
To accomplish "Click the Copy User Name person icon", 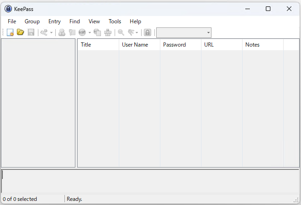I will pyautogui.click(x=62, y=32).
